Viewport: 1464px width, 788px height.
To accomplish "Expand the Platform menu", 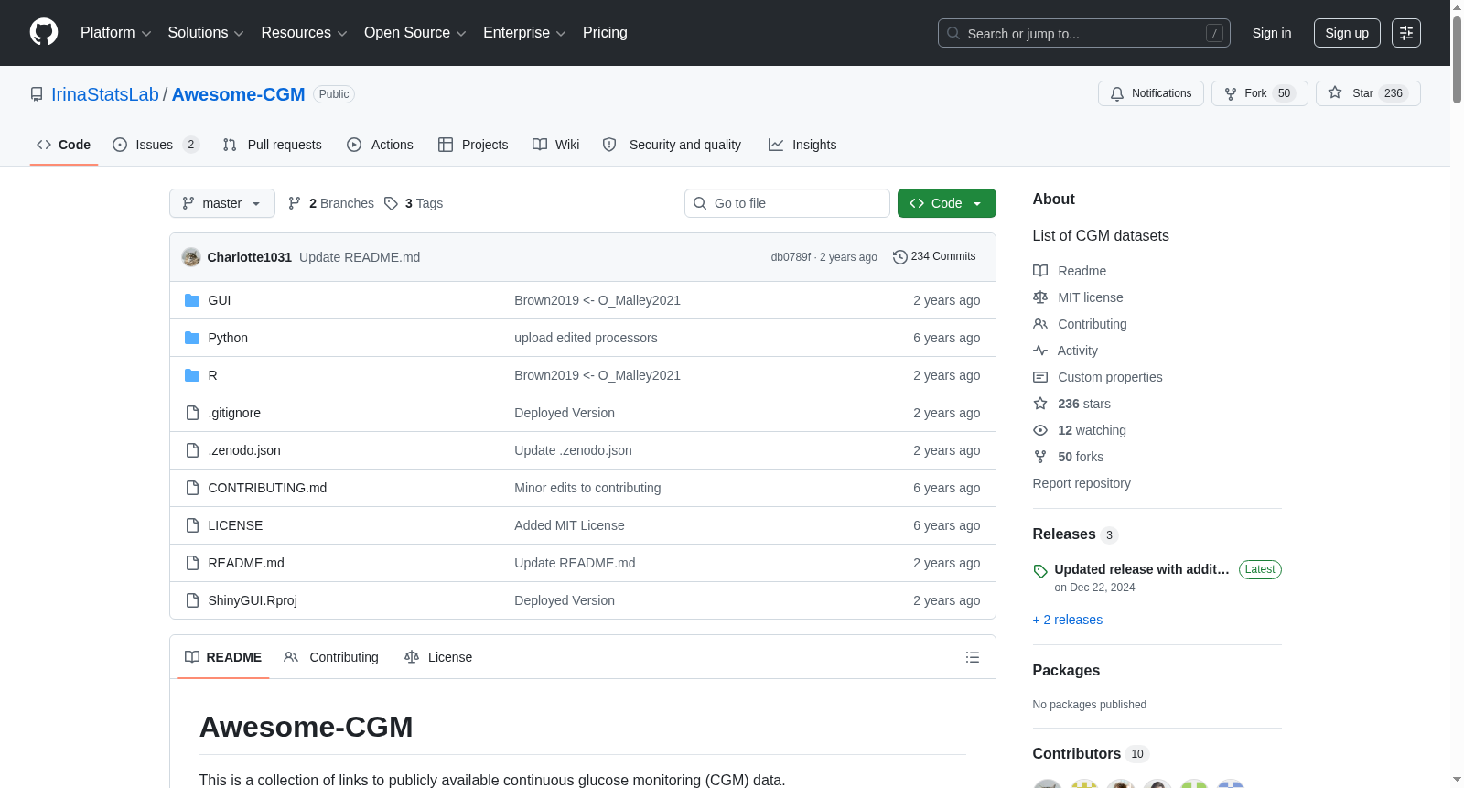I will pos(115,33).
